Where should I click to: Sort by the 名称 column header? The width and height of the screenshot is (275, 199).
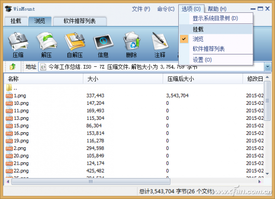click(44, 79)
